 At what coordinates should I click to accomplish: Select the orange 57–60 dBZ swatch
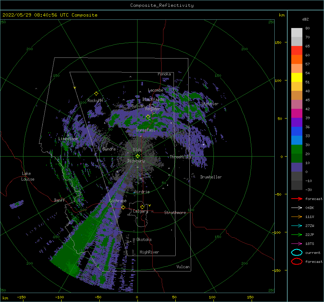(x=297, y=59)
